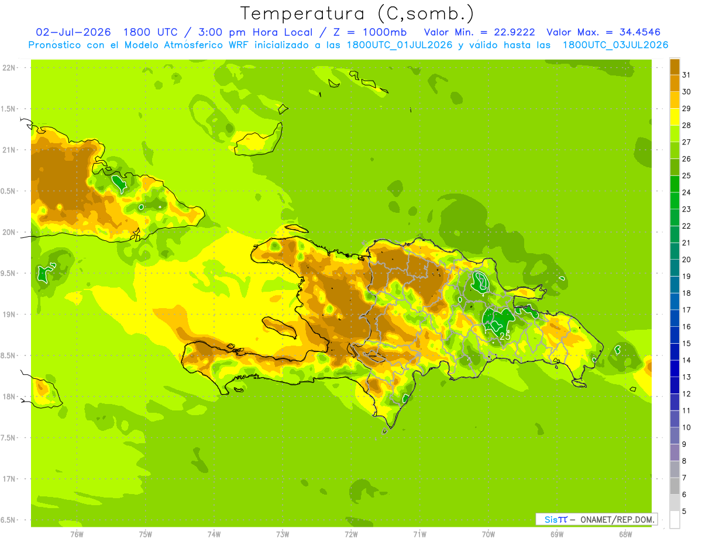This screenshot has height=542, width=702.
Task: Click the '25' contour label on the map
Action: pos(505,336)
